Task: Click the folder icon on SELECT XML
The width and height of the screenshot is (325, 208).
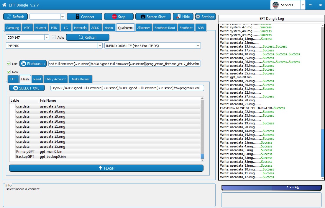Action: pos(16,88)
